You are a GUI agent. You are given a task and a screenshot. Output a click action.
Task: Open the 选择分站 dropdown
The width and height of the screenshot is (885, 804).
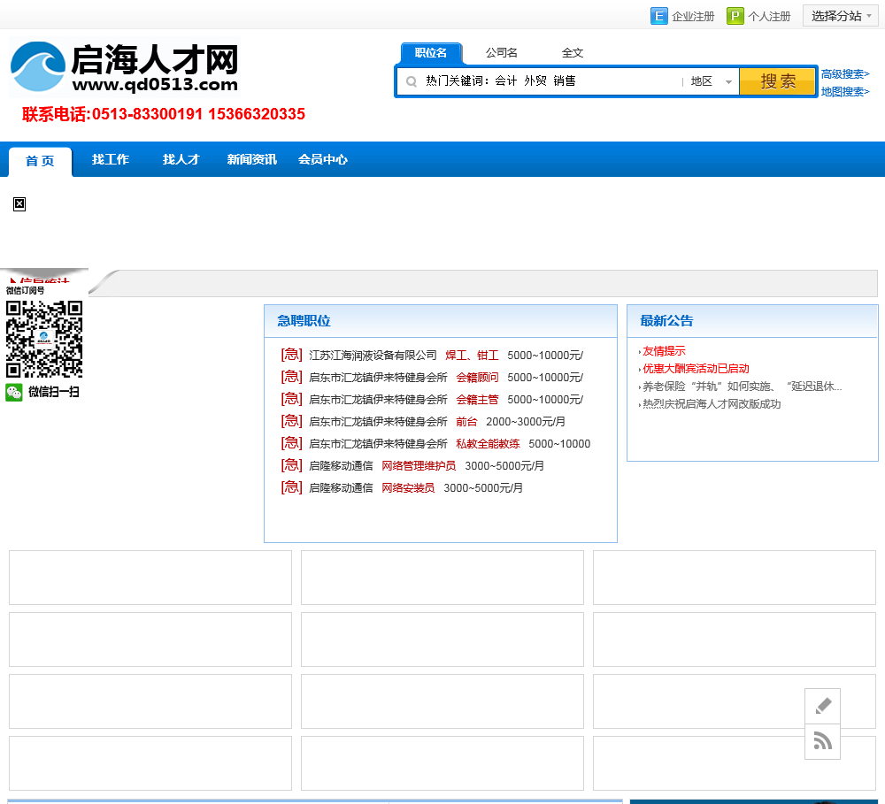point(840,16)
